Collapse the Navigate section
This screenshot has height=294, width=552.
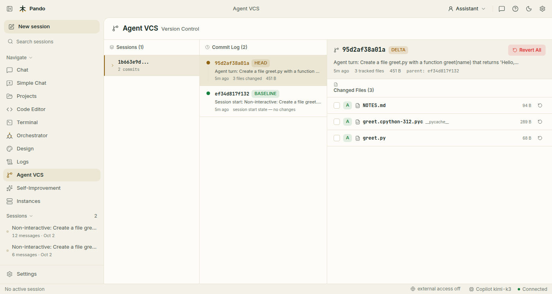tap(19, 58)
